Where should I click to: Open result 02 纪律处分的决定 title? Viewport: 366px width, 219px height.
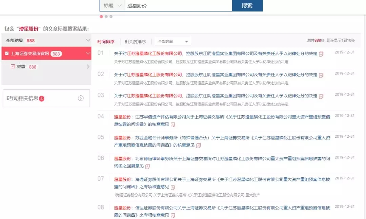[216, 74]
